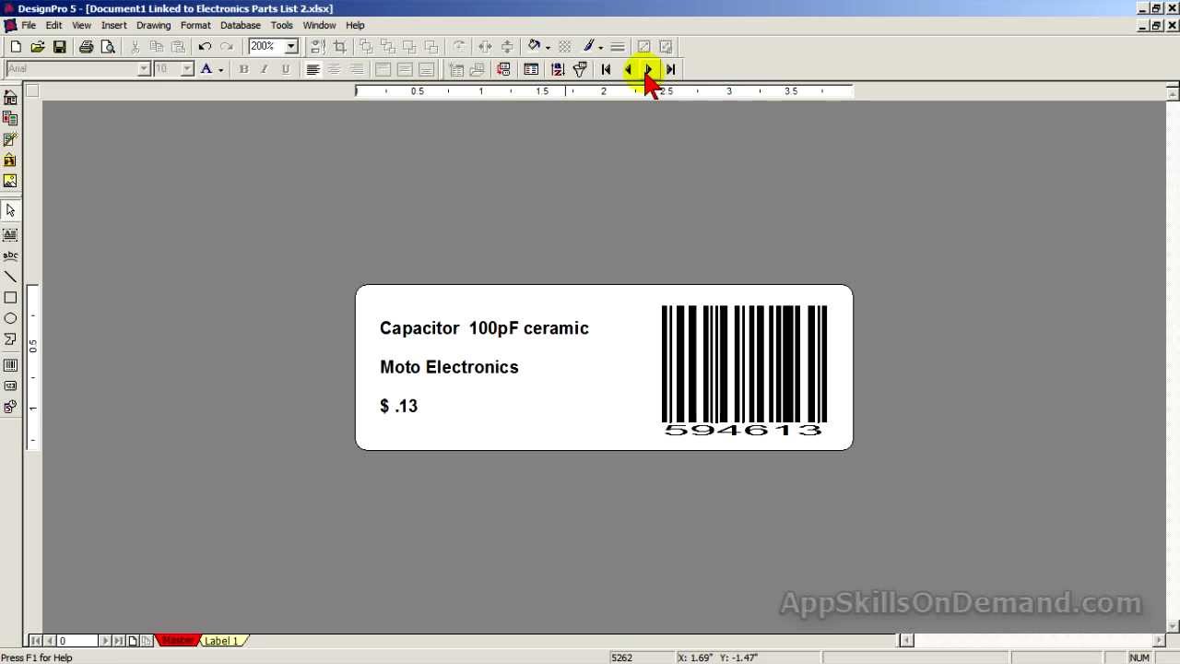Open the Format menu
1180x664 pixels.
click(195, 25)
